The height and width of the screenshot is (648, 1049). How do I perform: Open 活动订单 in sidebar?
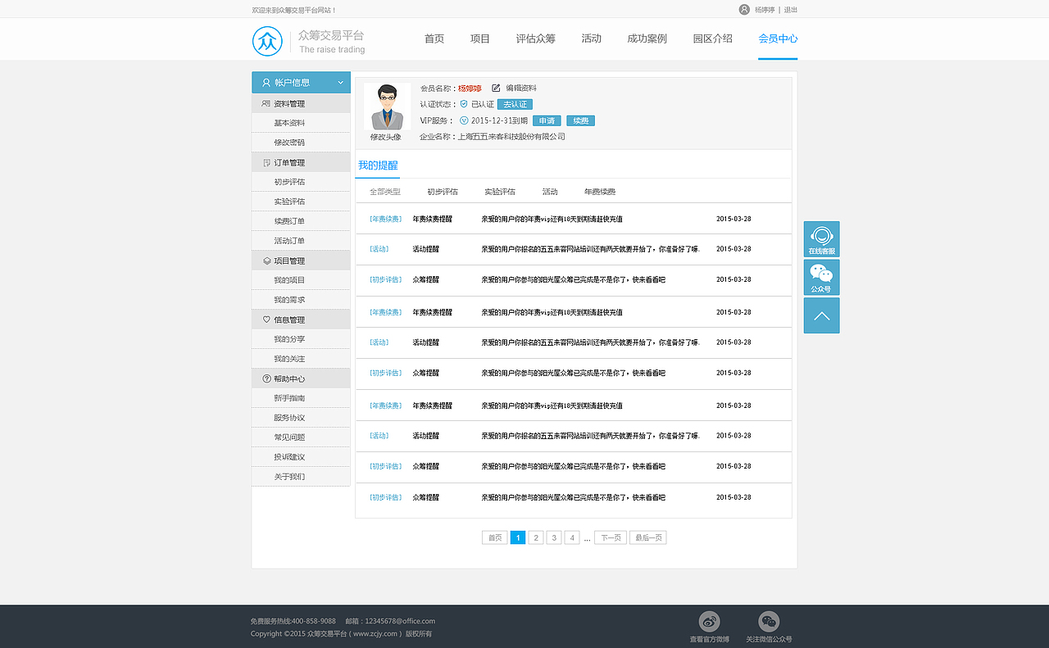[289, 241]
